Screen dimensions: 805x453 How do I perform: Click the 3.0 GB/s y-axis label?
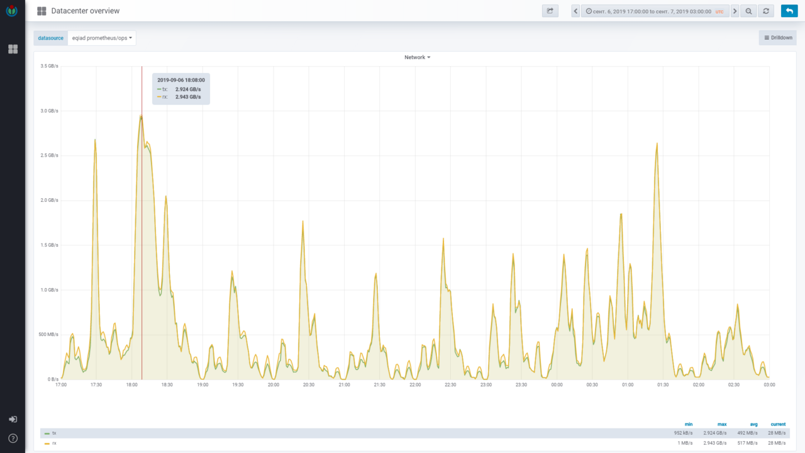(x=49, y=111)
